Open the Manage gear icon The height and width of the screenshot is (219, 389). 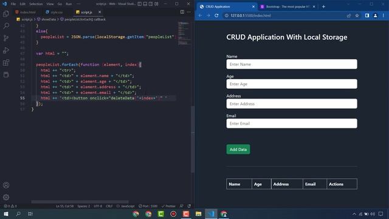pos(6,197)
